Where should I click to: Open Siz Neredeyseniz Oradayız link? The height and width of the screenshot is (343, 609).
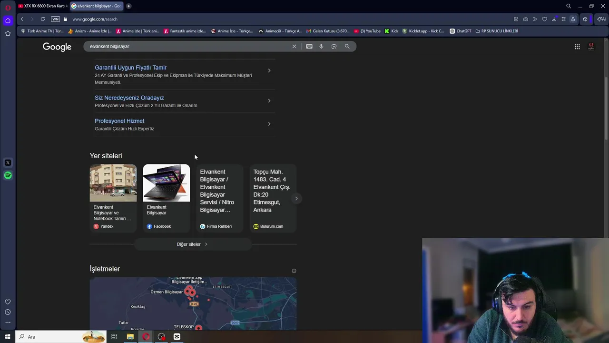click(129, 98)
